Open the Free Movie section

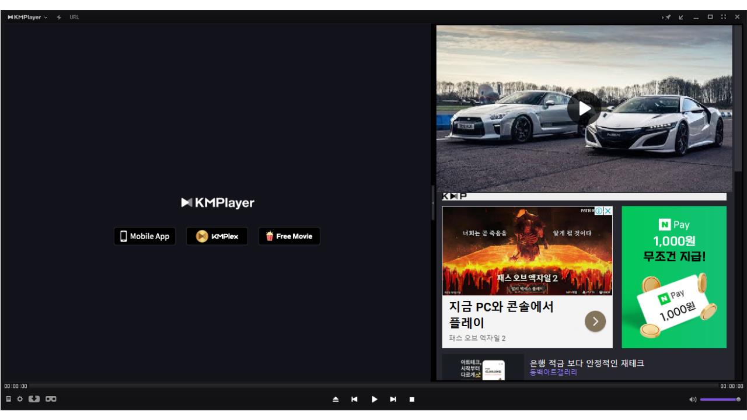pos(289,236)
